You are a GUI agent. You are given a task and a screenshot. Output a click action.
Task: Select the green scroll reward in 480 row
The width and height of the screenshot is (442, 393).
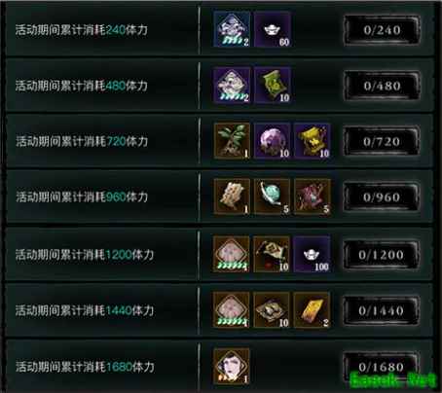coord(272,86)
